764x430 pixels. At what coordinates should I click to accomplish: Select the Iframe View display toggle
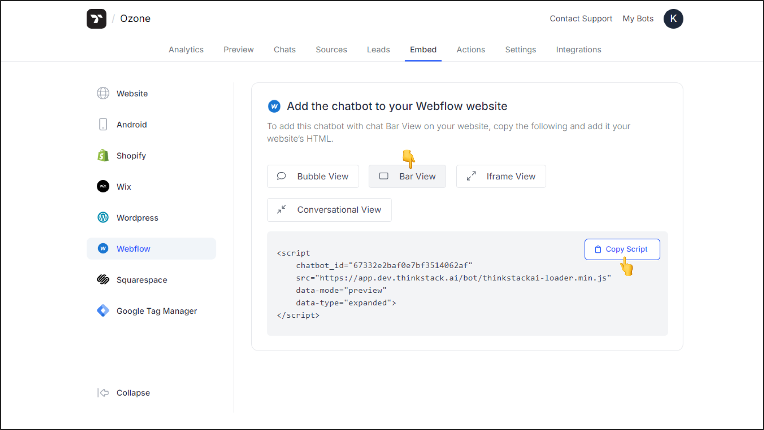pos(500,176)
